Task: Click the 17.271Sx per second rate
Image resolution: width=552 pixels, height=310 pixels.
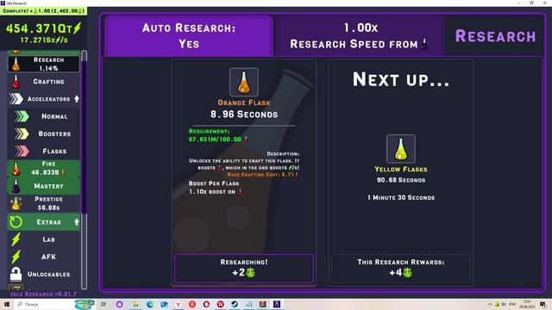Action: (44, 40)
